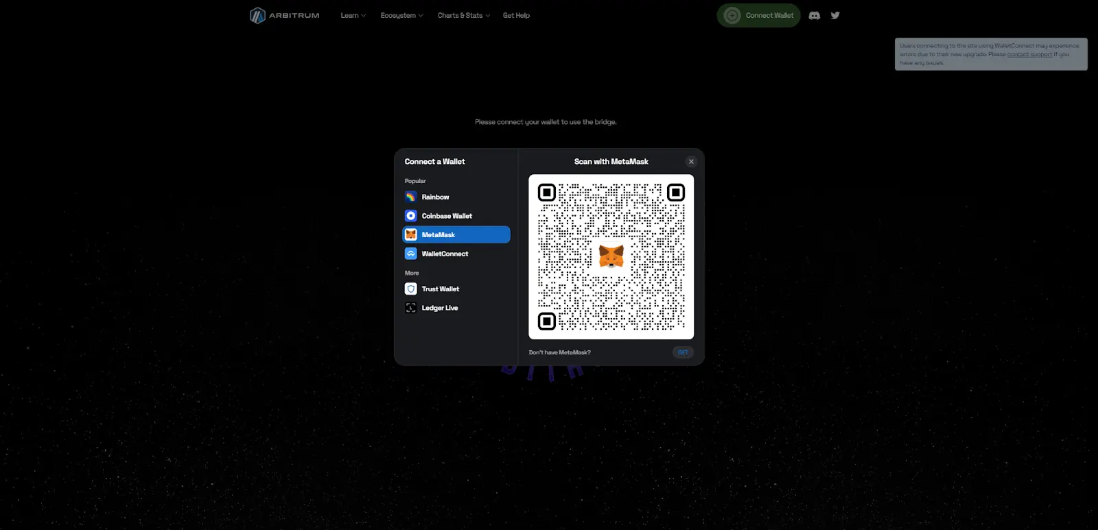1098x530 pixels.
Task: Click the 'More' section label
Action: click(x=412, y=273)
